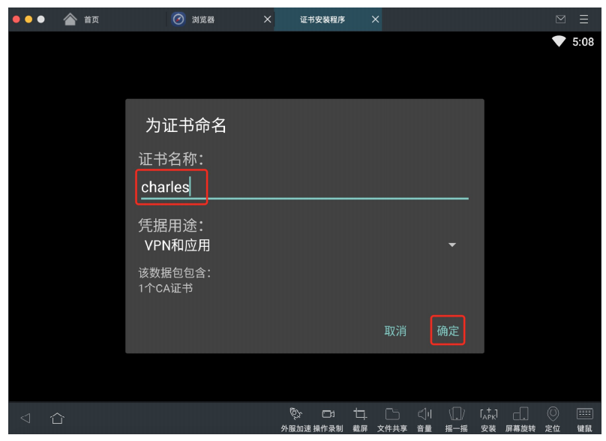
Task: Click the Android back triangle icon
Action: [25, 418]
